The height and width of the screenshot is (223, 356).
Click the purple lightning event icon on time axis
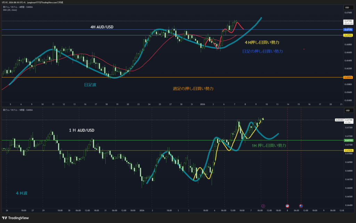click(x=263, y=206)
